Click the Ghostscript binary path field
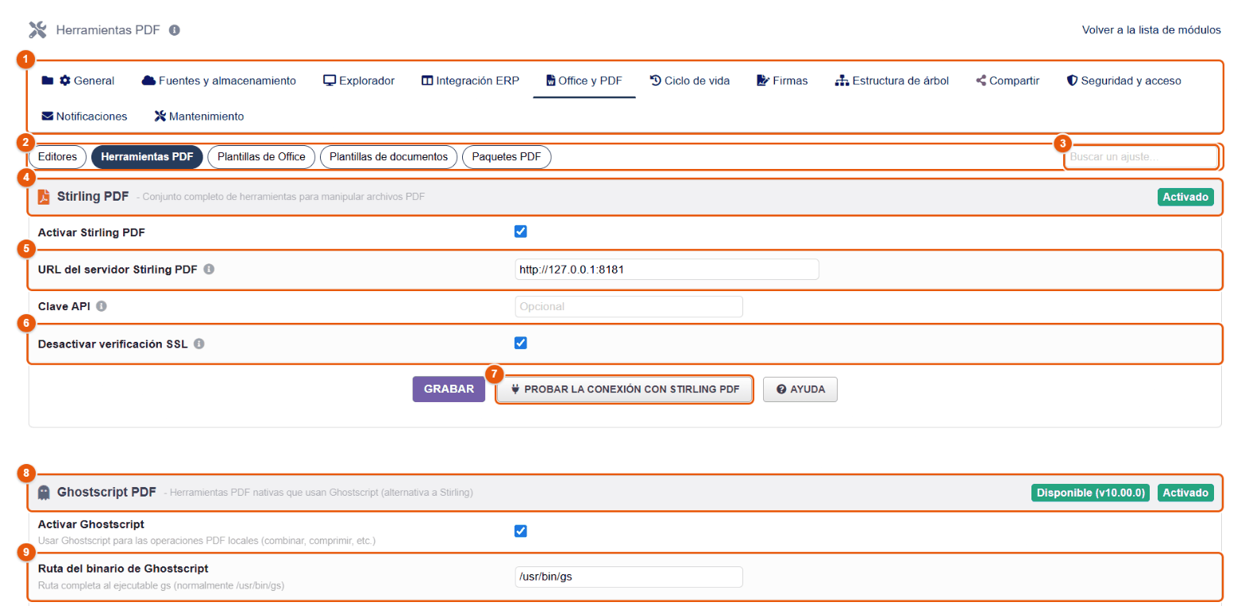This screenshot has height=606, width=1245. point(629,577)
